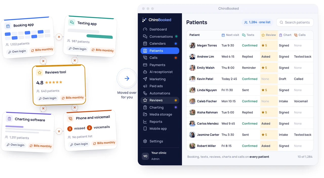The image size is (324, 178).
Task: Click the X between Charting and Phone cards
Action: pyautogui.click(x=59, y=131)
